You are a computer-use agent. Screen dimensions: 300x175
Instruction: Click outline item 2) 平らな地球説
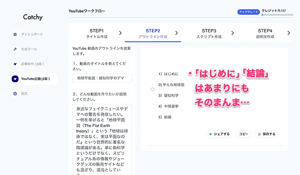[x=171, y=85]
